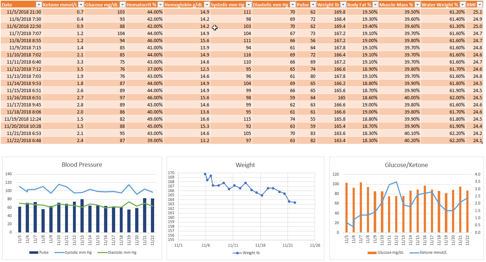Click the Glucose/Ketone chart title
486x262 pixels.
click(406, 165)
